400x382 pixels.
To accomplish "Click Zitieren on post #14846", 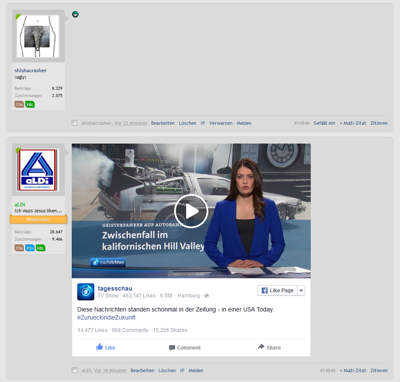I will [379, 123].
